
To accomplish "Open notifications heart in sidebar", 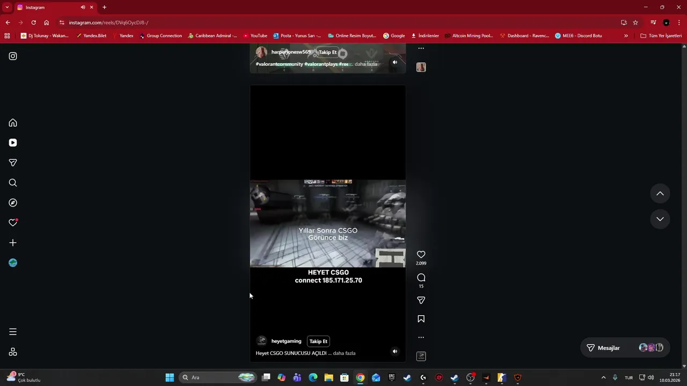I will (13, 222).
